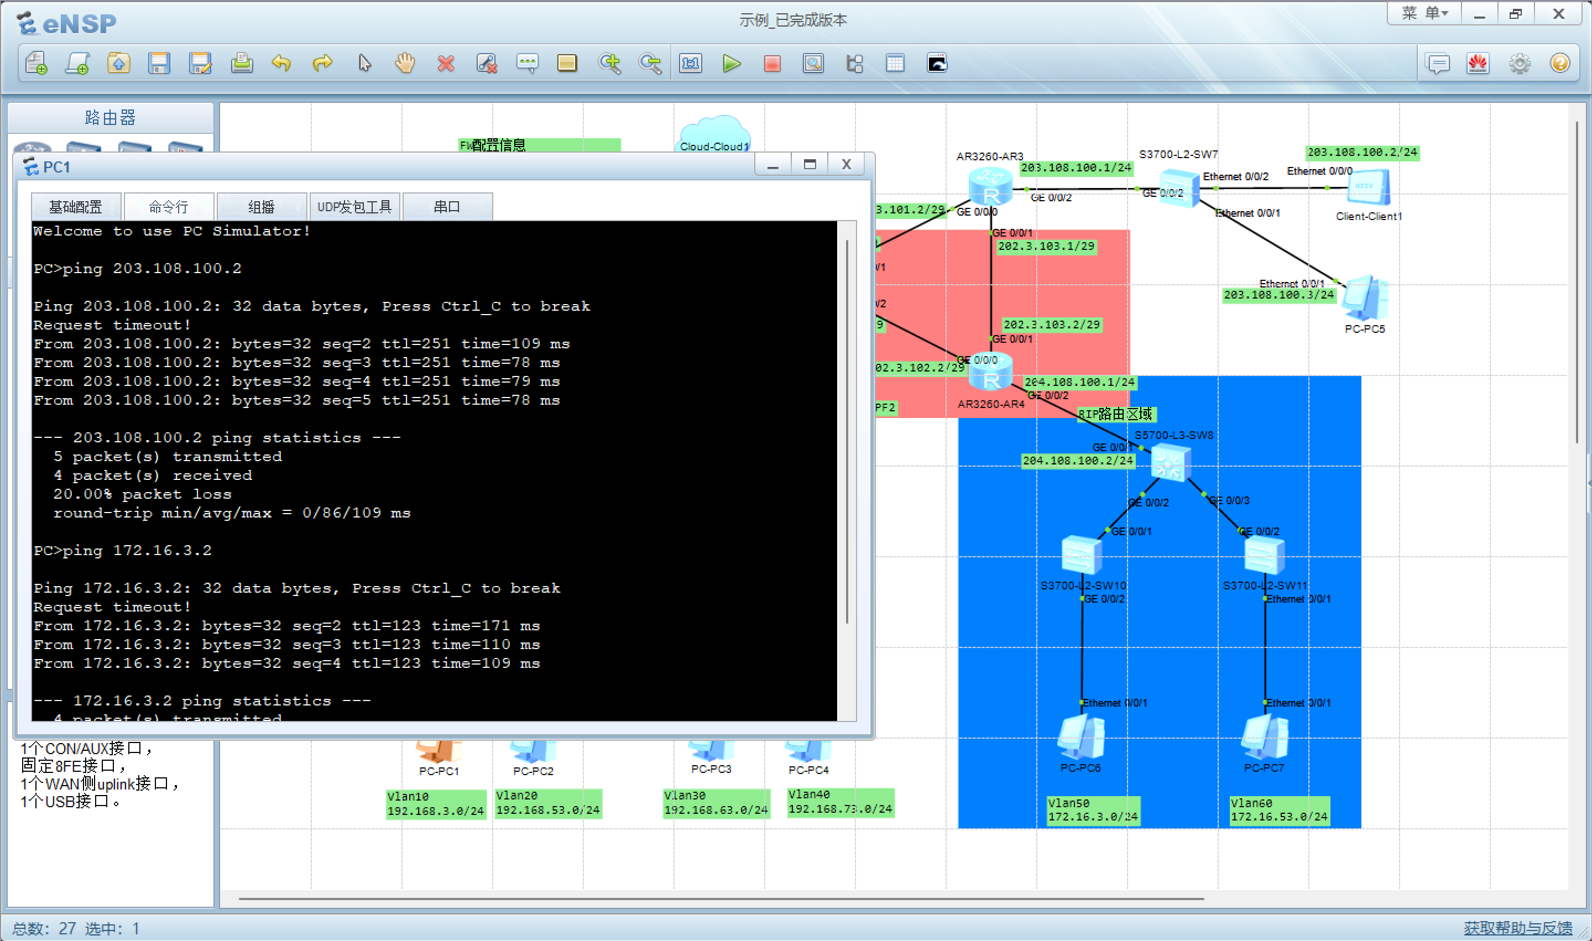Click the red X delete icon
The width and height of the screenshot is (1592, 941).
446,64
